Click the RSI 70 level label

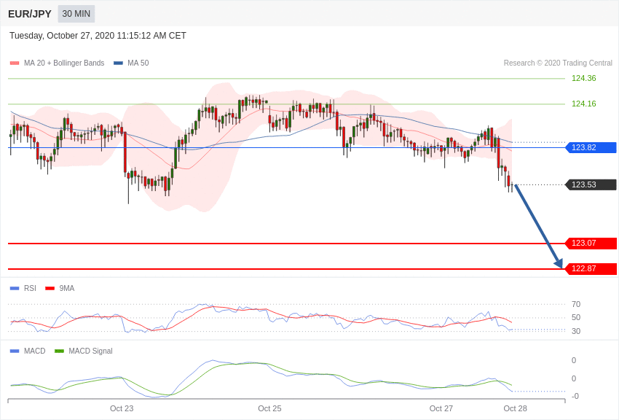coord(576,304)
